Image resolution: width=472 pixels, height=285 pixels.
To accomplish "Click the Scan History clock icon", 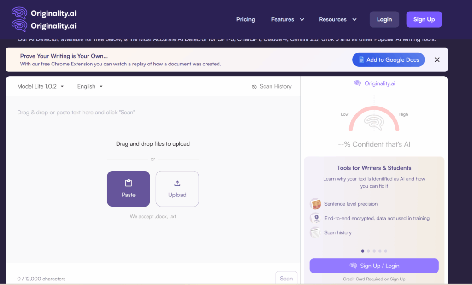I will click(x=254, y=87).
